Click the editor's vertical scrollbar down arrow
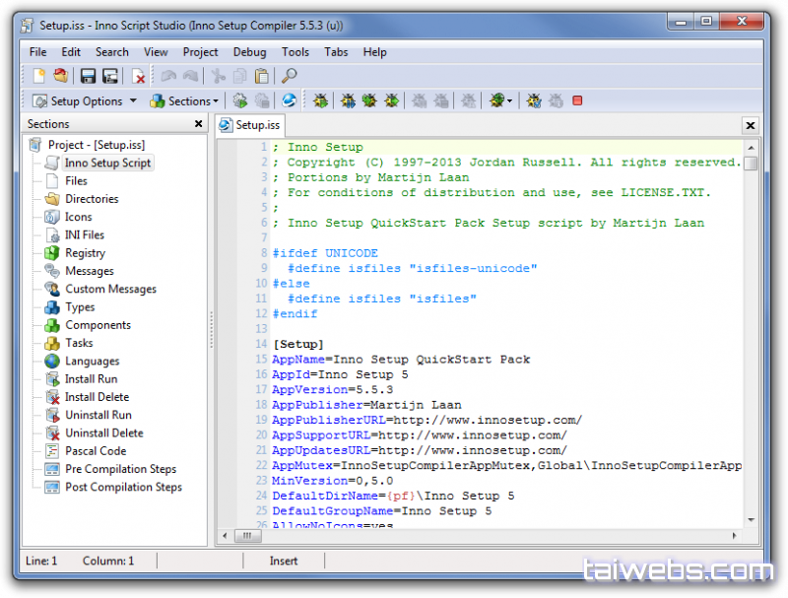 click(x=751, y=519)
